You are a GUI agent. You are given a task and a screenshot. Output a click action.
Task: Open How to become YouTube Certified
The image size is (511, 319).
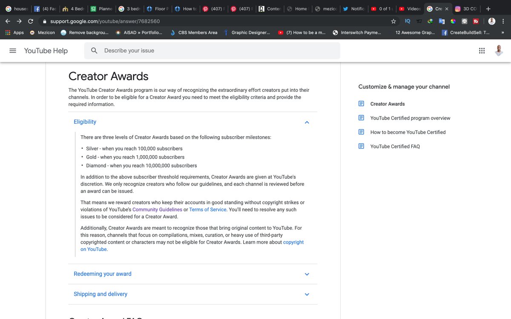pos(408,132)
